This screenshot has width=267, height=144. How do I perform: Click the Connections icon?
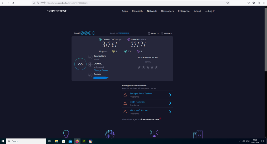pos(90,57)
